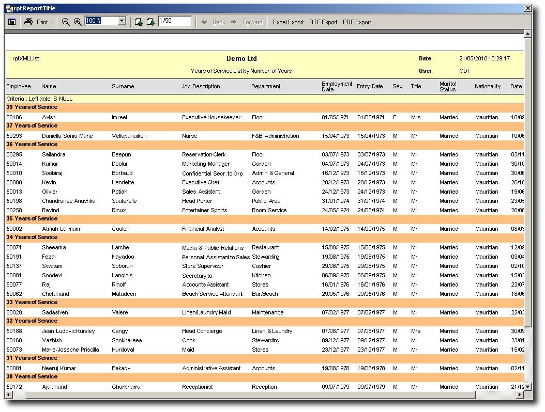
Task: Click the page number field showing 1/50
Action: point(175,21)
